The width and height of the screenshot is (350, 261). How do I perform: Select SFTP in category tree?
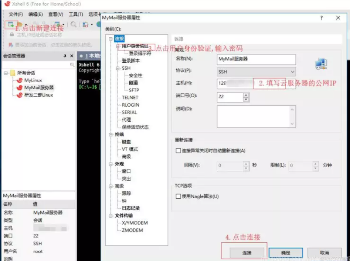coord(134,90)
